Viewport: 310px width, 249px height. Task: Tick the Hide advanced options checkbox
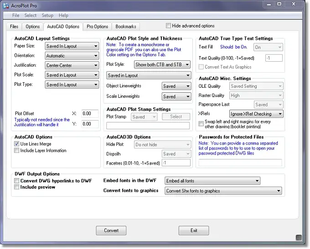pyautogui.click(x=168, y=26)
